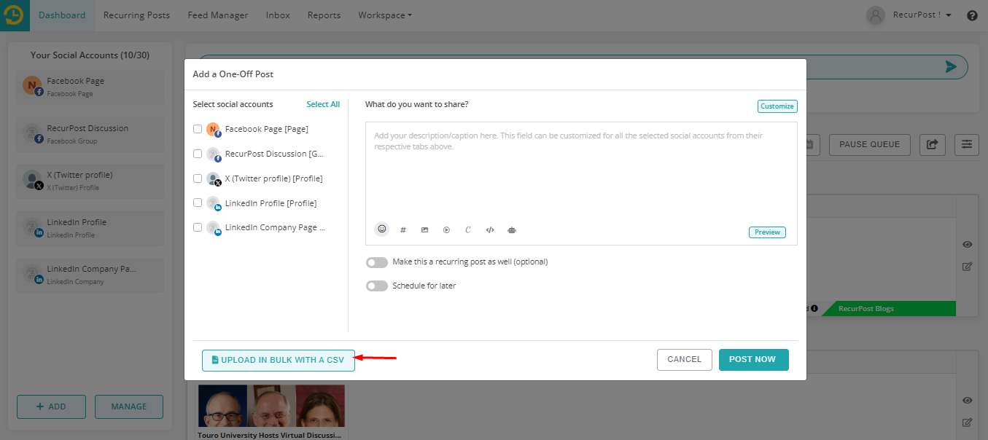Enable the Schedule for later toggle
The image size is (988, 440).
(376, 286)
